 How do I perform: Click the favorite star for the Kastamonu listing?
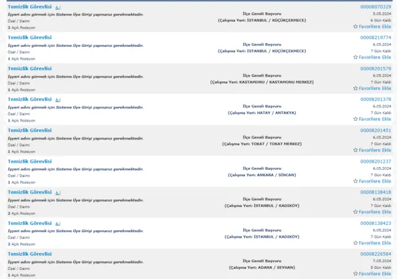click(355, 88)
